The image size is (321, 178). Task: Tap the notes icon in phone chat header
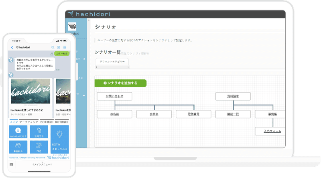point(59,47)
